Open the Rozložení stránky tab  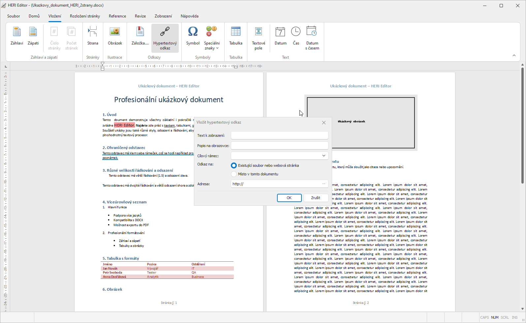(x=85, y=16)
